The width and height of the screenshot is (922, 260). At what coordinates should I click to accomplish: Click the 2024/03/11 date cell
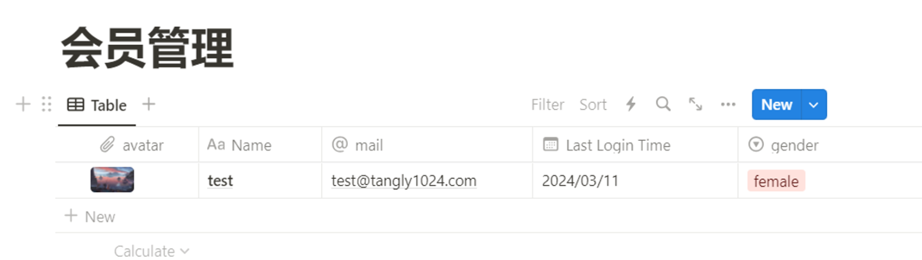click(635, 180)
